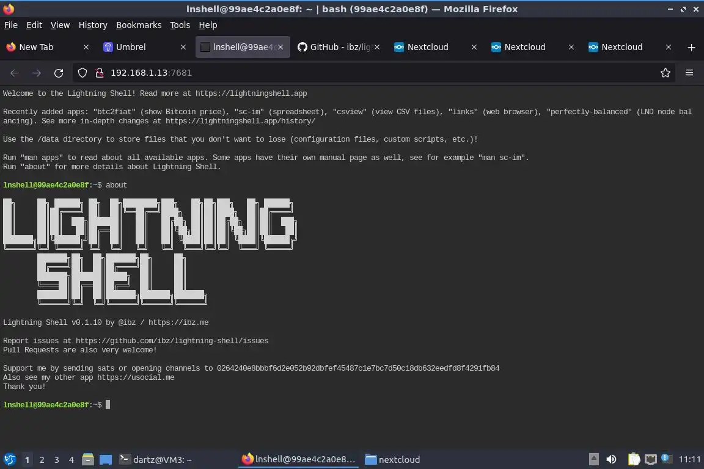Switch to the third Nextcloud tab

(x=629, y=47)
